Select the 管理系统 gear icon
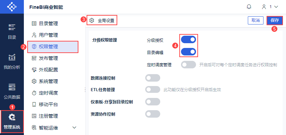 pyautogui.click(x=12, y=117)
